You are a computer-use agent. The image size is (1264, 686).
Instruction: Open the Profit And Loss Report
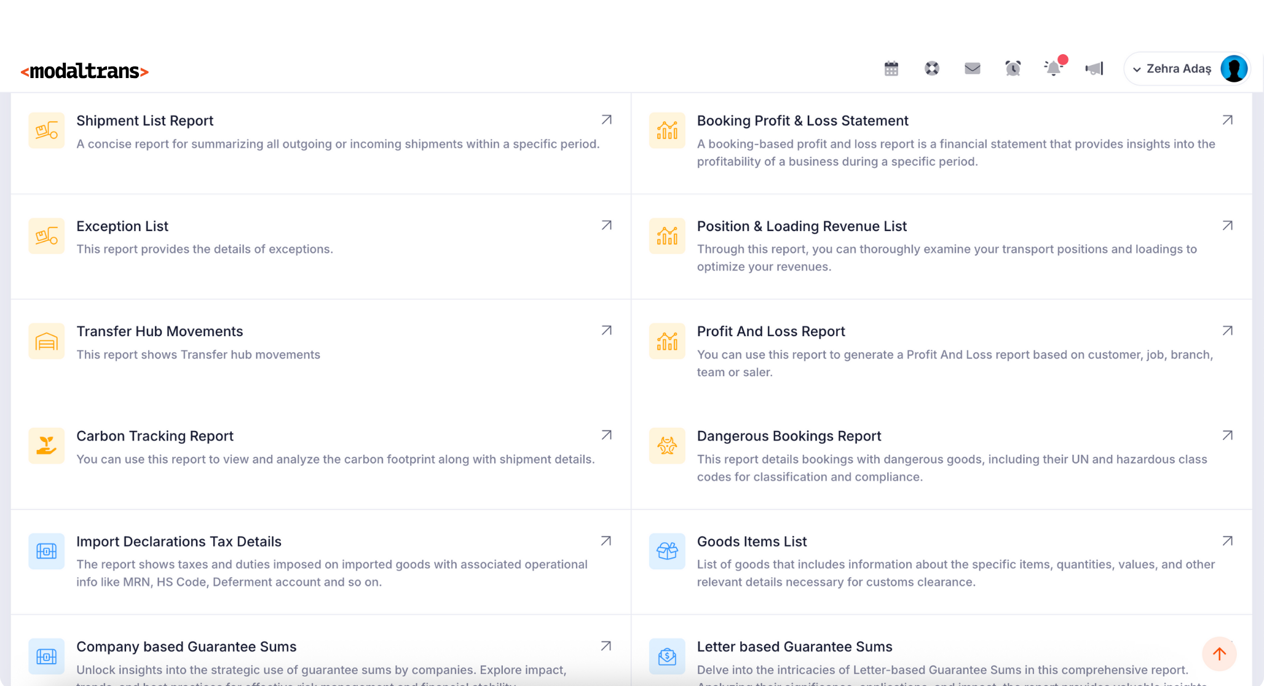pos(771,331)
